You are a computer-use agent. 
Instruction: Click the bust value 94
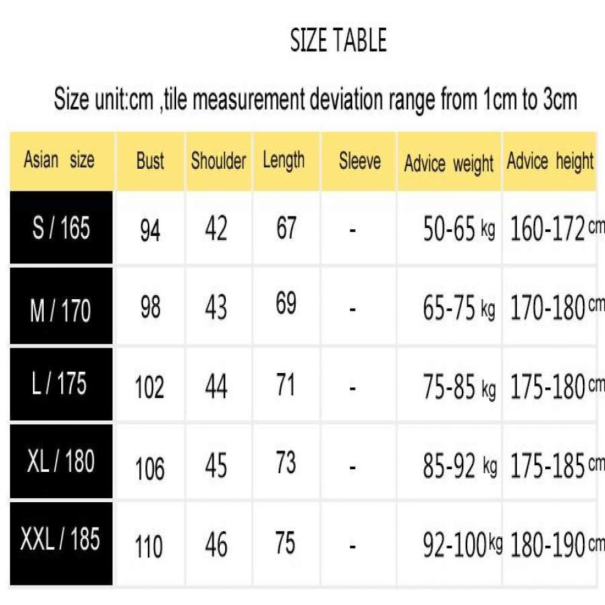150,231
